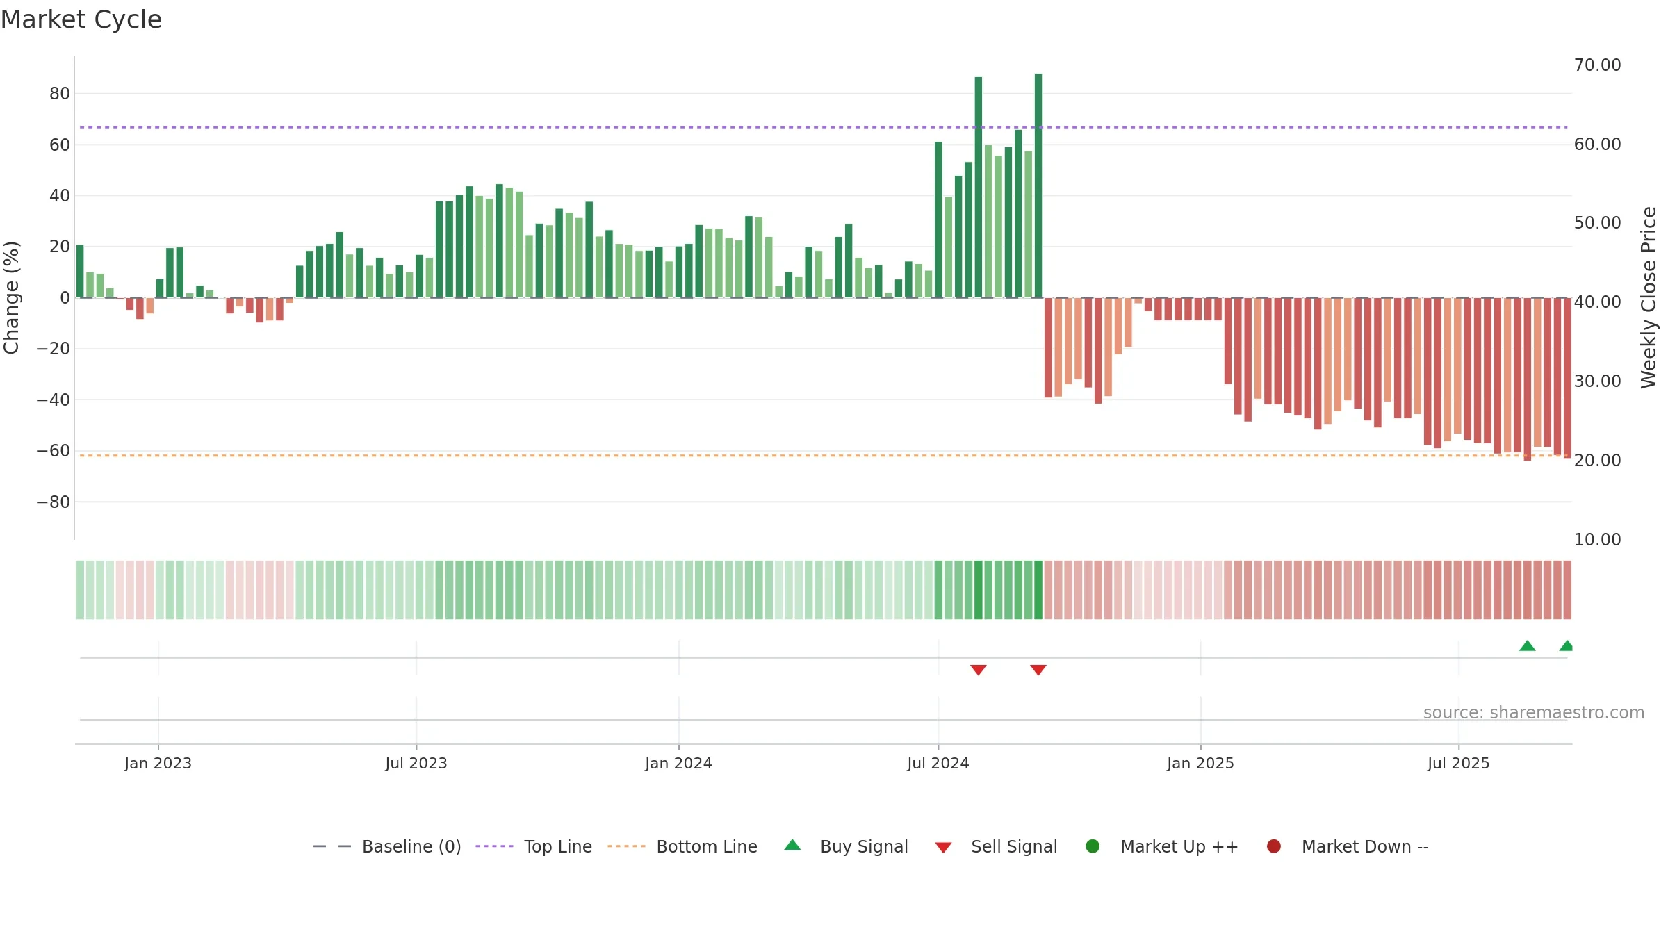Click the Jul 2024 axis label

pyautogui.click(x=938, y=763)
